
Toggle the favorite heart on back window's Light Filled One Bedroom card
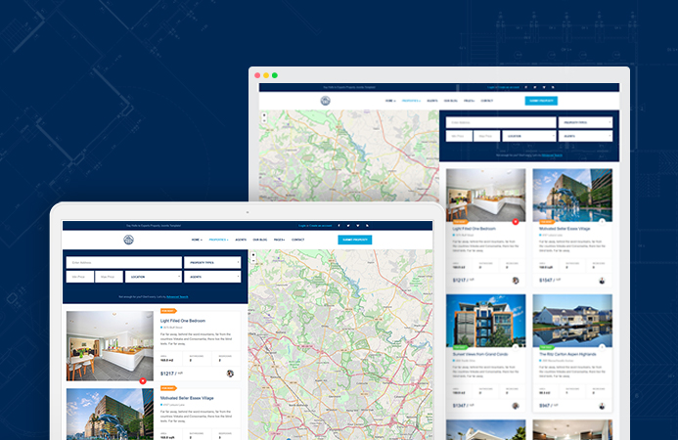516,222
